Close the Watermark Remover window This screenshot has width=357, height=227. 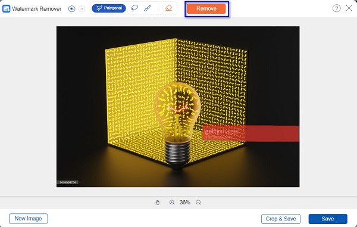click(x=349, y=8)
